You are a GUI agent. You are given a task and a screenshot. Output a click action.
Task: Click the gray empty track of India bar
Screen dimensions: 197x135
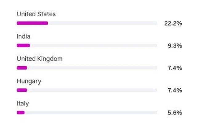(x=94, y=45)
